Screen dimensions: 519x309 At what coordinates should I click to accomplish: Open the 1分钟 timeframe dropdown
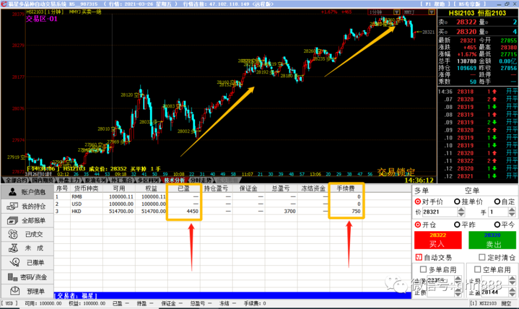pos(396,11)
